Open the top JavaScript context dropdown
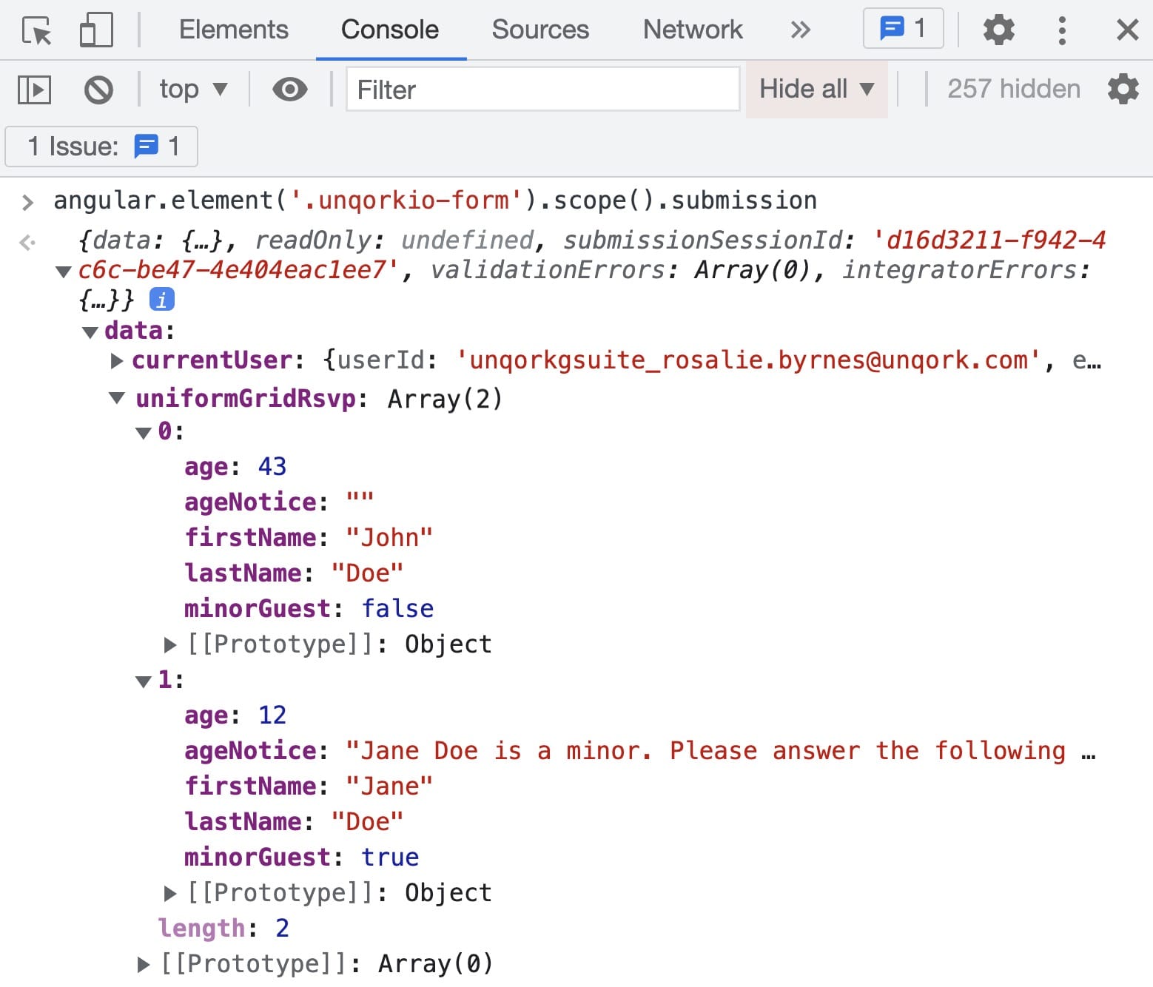 pos(193,90)
